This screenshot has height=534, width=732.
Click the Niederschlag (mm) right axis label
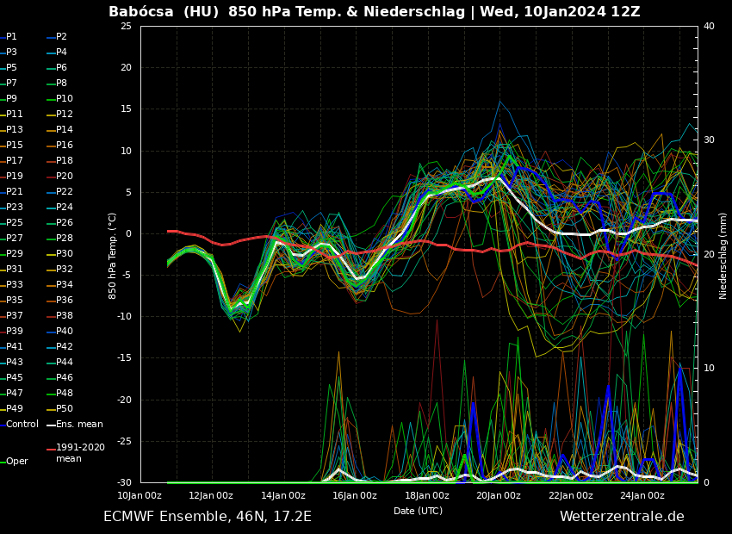point(723,256)
